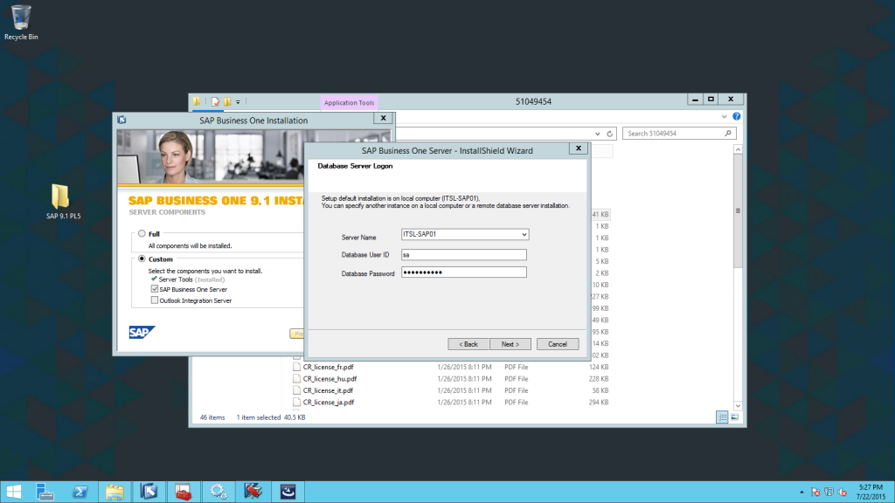Open the Windows Start button
Image resolution: width=895 pixels, height=503 pixels.
pyautogui.click(x=14, y=492)
